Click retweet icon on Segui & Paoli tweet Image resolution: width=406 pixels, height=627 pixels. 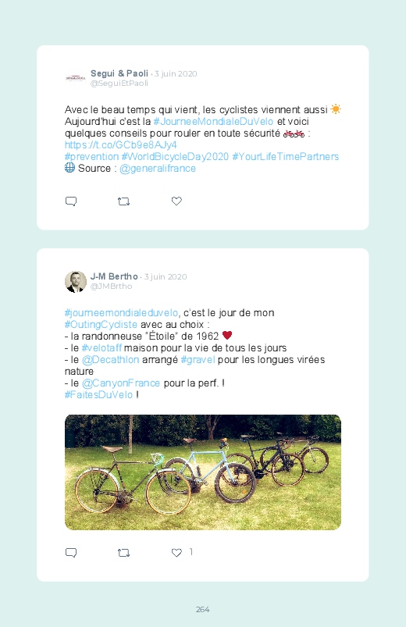[123, 201]
